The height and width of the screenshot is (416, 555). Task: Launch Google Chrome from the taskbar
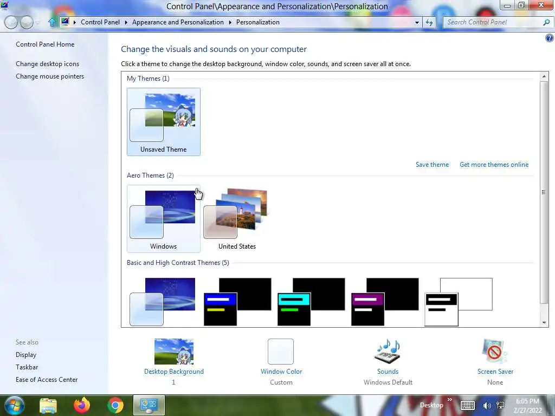click(x=115, y=405)
